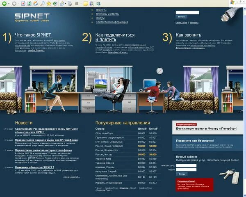This screenshot has width=246, height=197.
Task: Go to the Home page via the house icon
Action: click(x=35, y=3)
